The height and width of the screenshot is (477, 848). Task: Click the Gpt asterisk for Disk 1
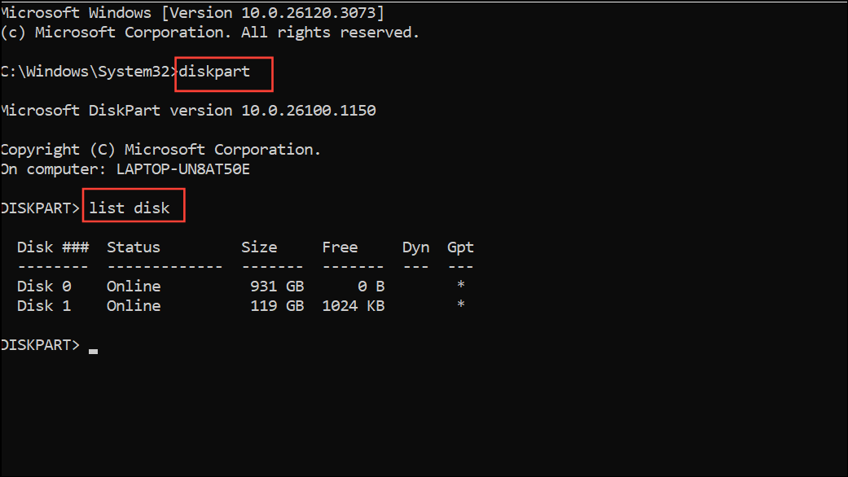[461, 304]
